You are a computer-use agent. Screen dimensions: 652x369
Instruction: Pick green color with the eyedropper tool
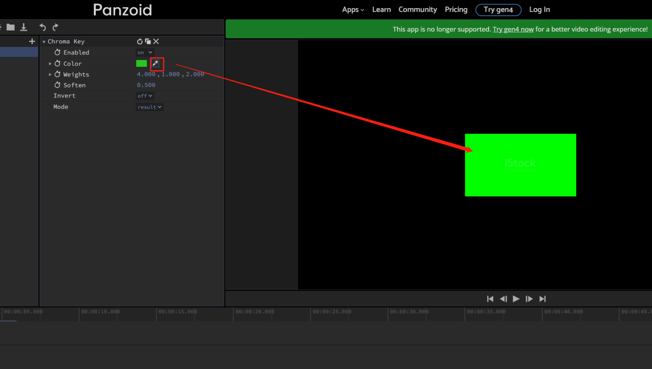click(x=157, y=64)
